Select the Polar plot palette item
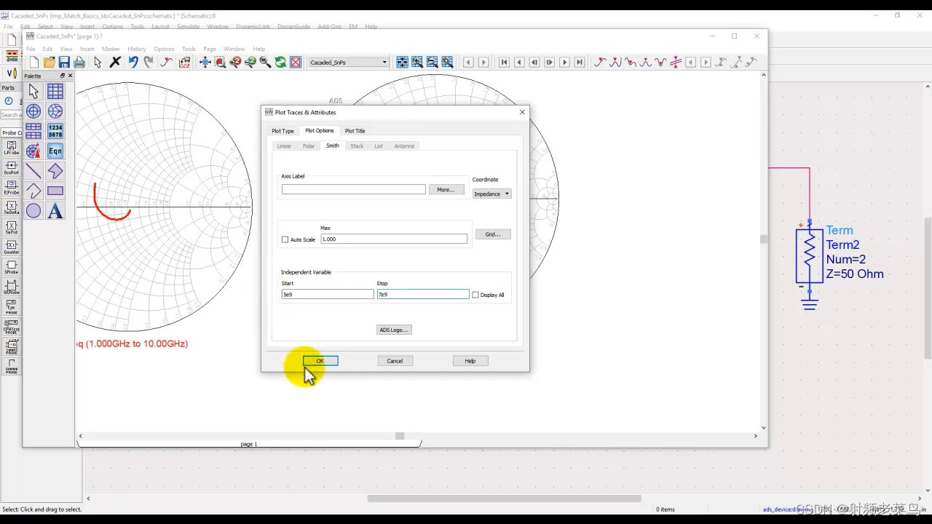This screenshot has height=524, width=932. 33,111
